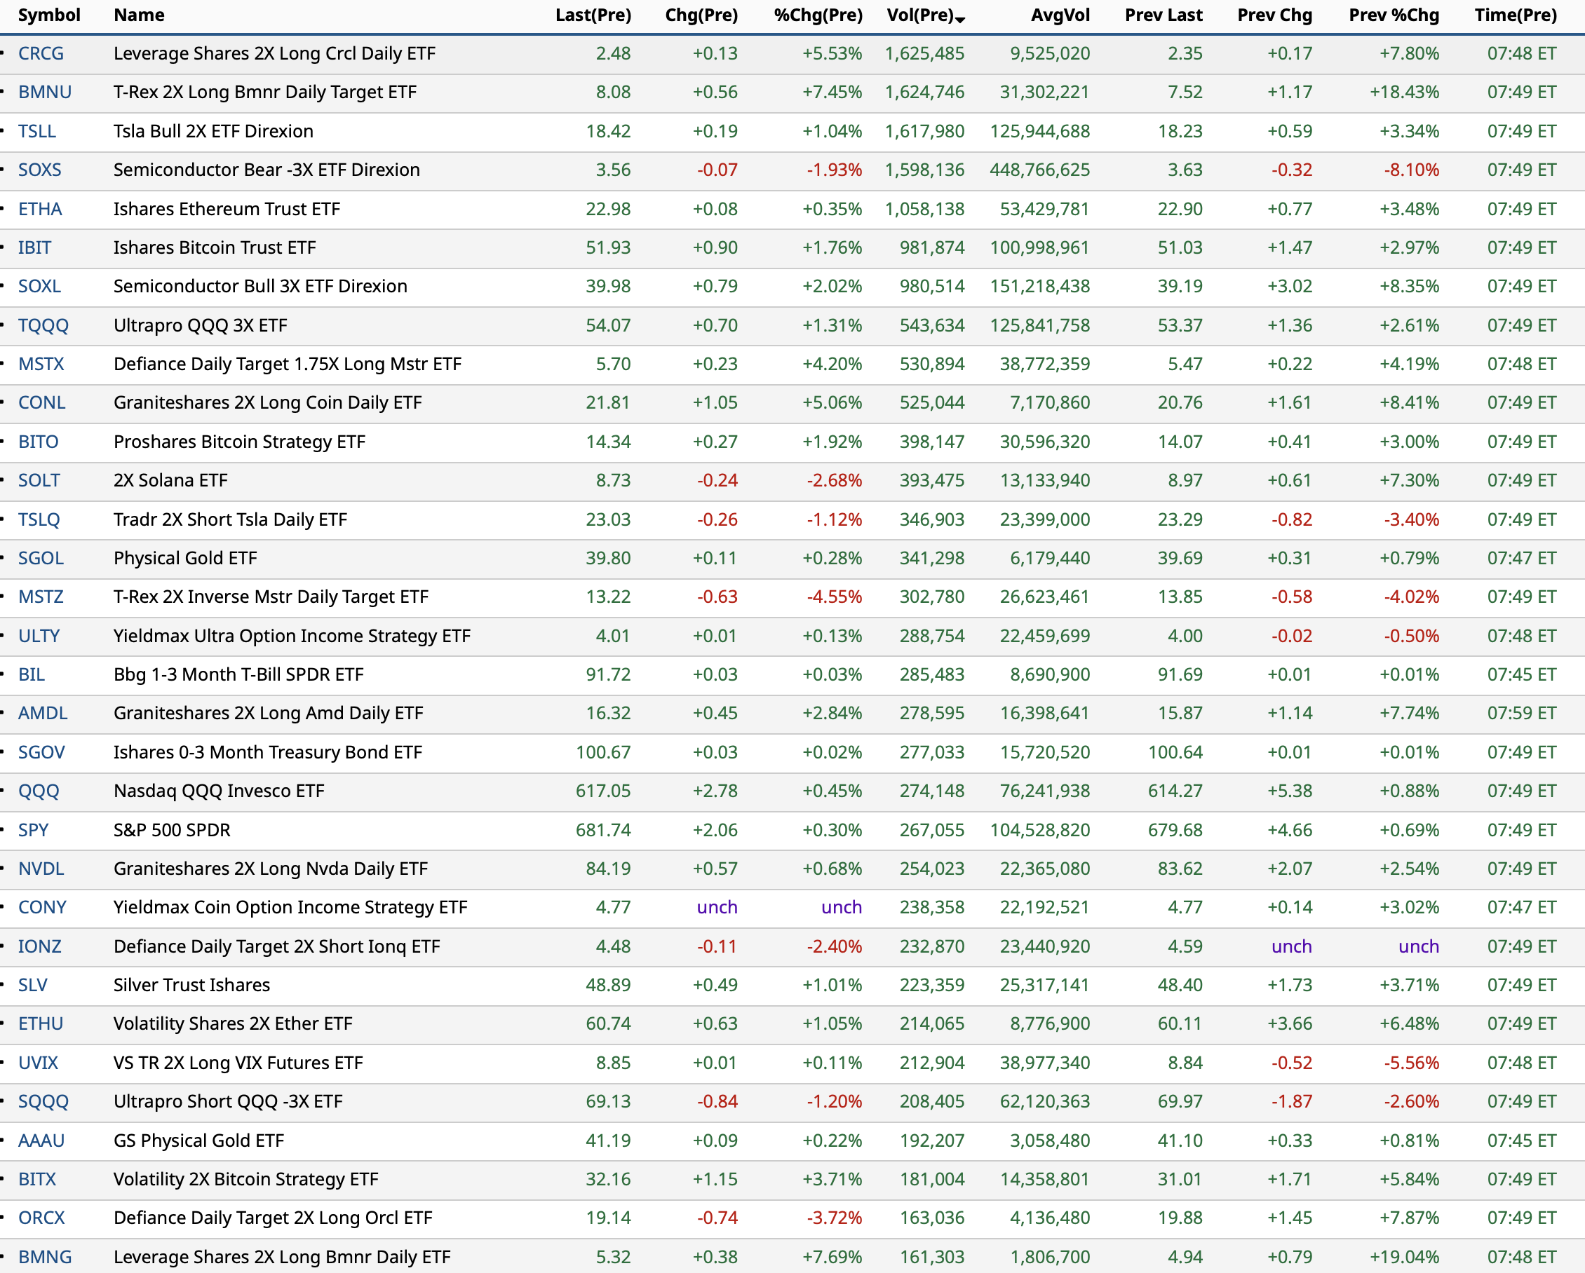The height and width of the screenshot is (1273, 1585).
Task: Click the sort arrow beside Vol(Pre)
Action: pyautogui.click(x=960, y=18)
